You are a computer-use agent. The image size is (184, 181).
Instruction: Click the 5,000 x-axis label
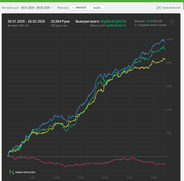click(x=32, y=178)
